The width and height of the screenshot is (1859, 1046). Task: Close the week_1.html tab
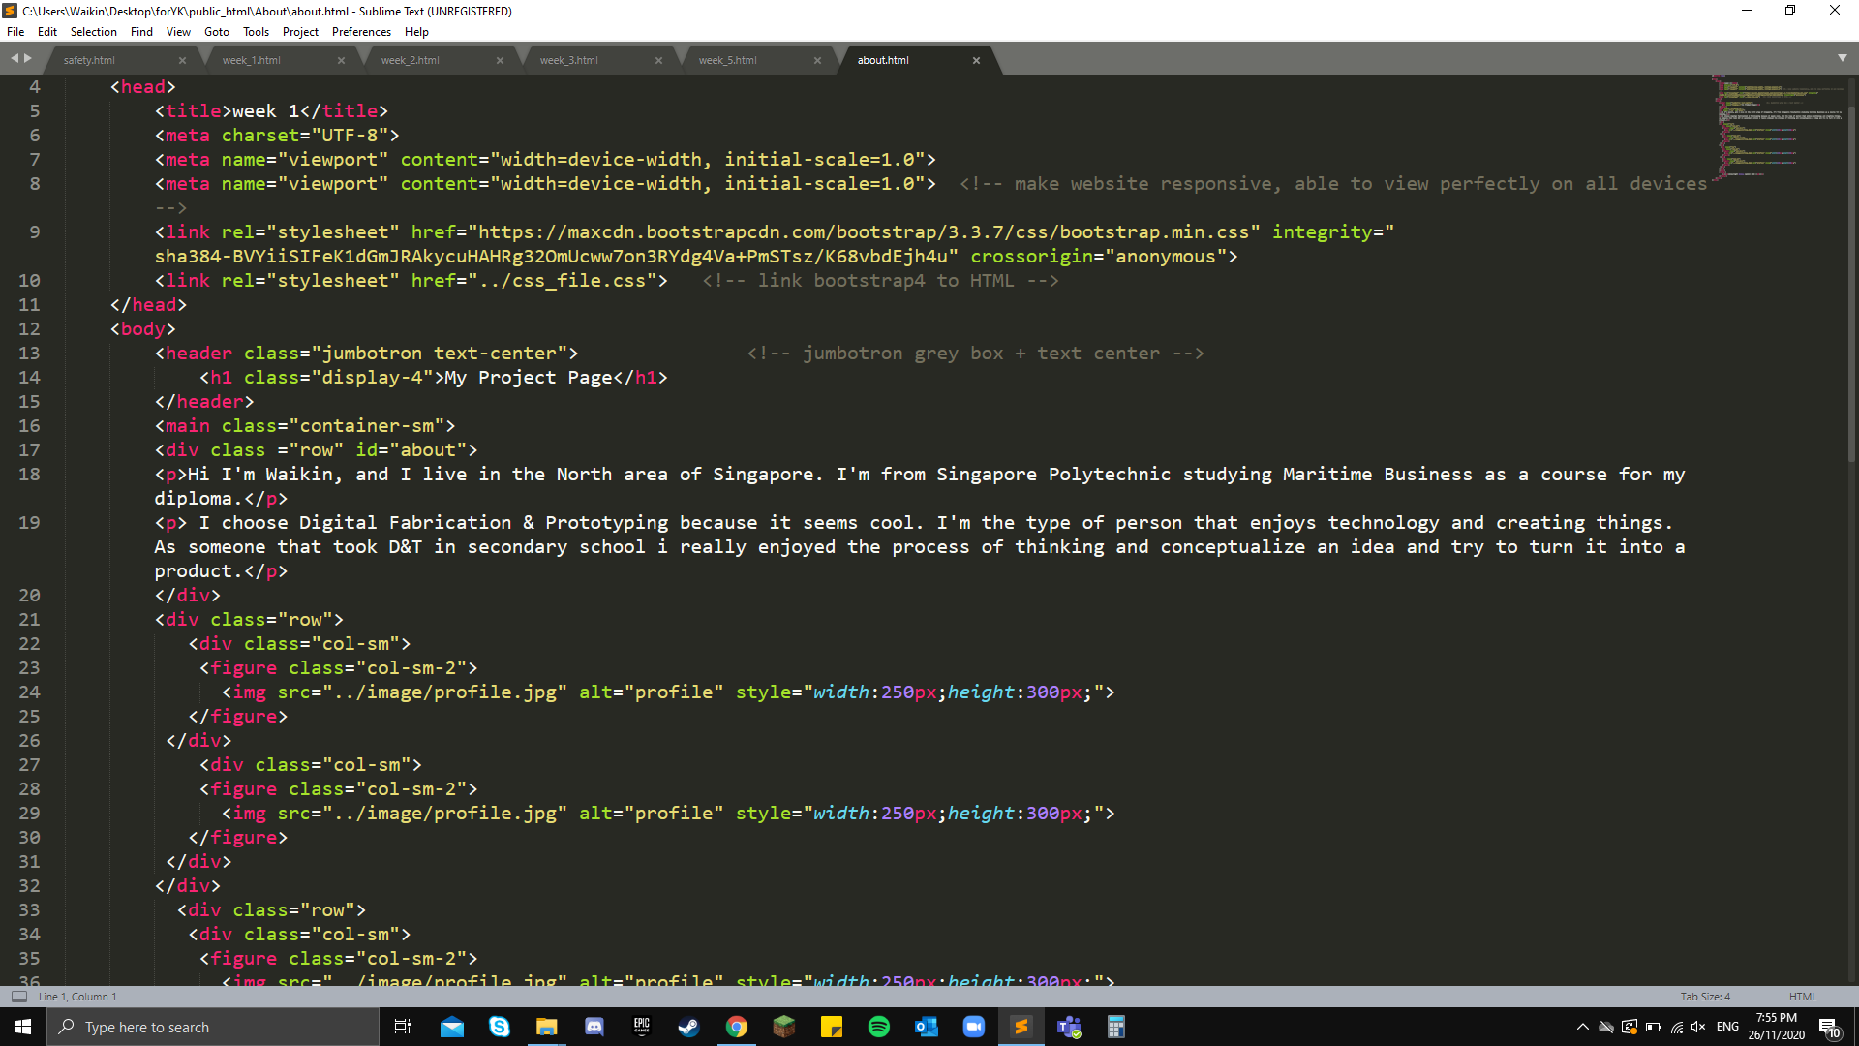pyautogui.click(x=341, y=60)
